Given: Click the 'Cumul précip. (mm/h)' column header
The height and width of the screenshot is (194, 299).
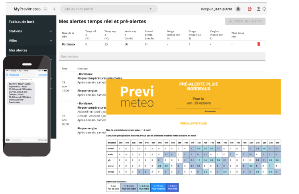Looking at the screenshot, I should click(x=149, y=35).
